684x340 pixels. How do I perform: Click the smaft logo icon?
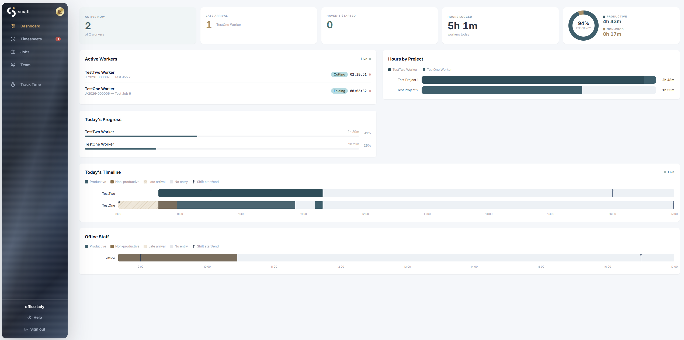(x=11, y=12)
